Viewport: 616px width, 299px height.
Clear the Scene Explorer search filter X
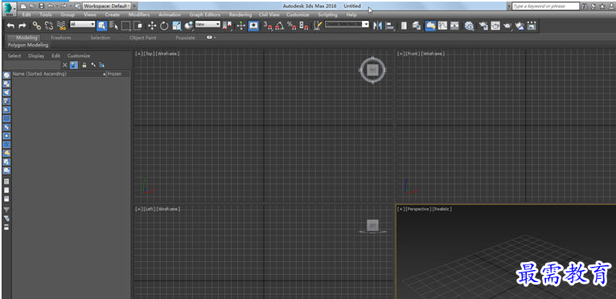click(65, 65)
